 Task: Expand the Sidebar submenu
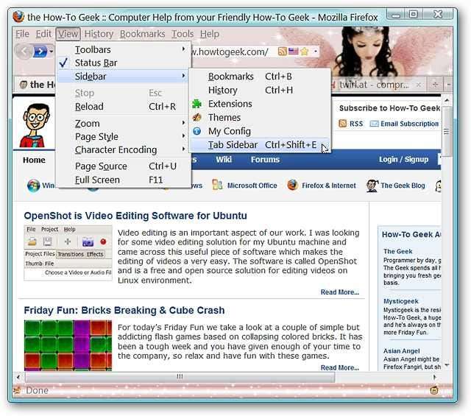[124, 77]
